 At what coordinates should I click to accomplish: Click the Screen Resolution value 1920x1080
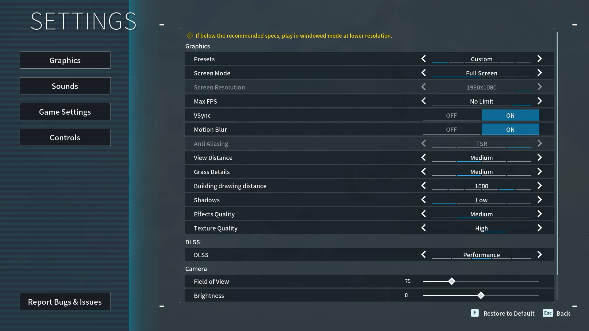click(482, 87)
